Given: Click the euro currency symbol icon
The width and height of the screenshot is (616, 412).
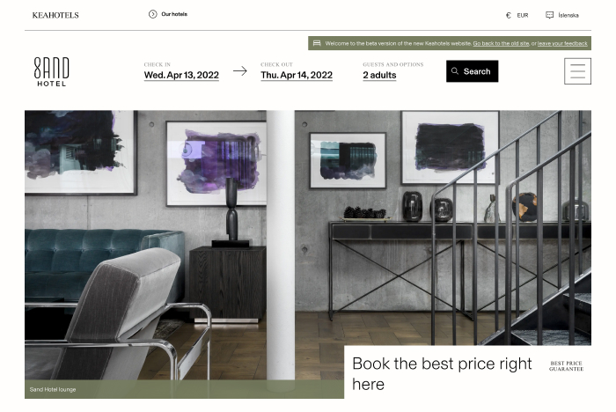Looking at the screenshot, I should click(509, 15).
